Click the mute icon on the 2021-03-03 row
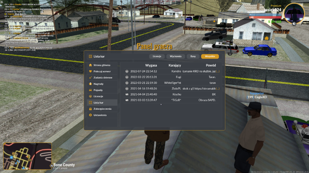Screen dimensions: 309x173 tap(127, 100)
